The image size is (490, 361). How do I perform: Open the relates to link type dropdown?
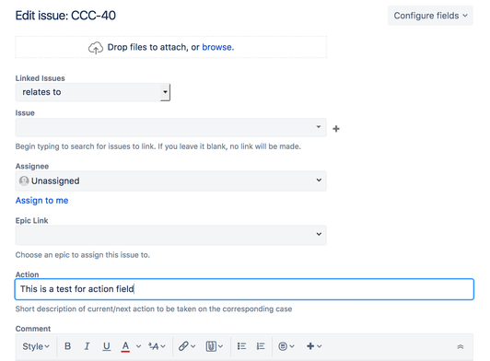click(x=93, y=92)
